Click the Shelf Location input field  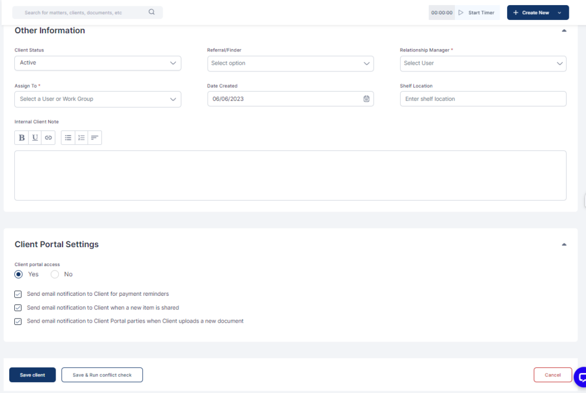[482, 99]
